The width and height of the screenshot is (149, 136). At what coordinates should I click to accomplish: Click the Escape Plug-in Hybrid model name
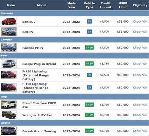(x=39, y=64)
